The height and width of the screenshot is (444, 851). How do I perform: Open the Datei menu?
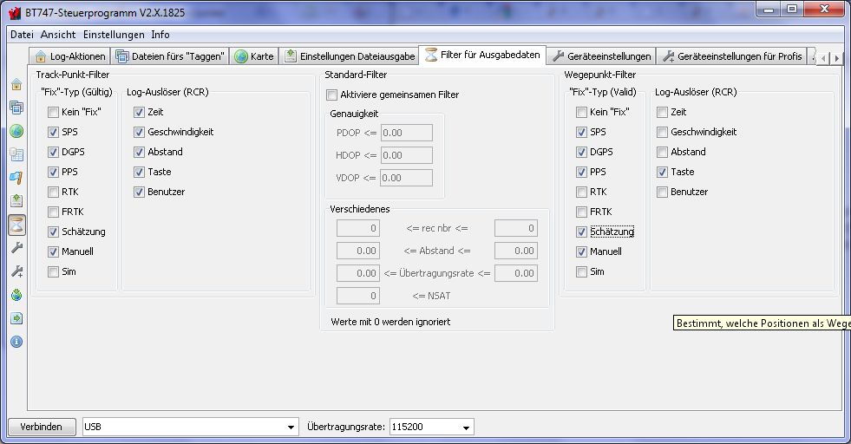pos(22,35)
